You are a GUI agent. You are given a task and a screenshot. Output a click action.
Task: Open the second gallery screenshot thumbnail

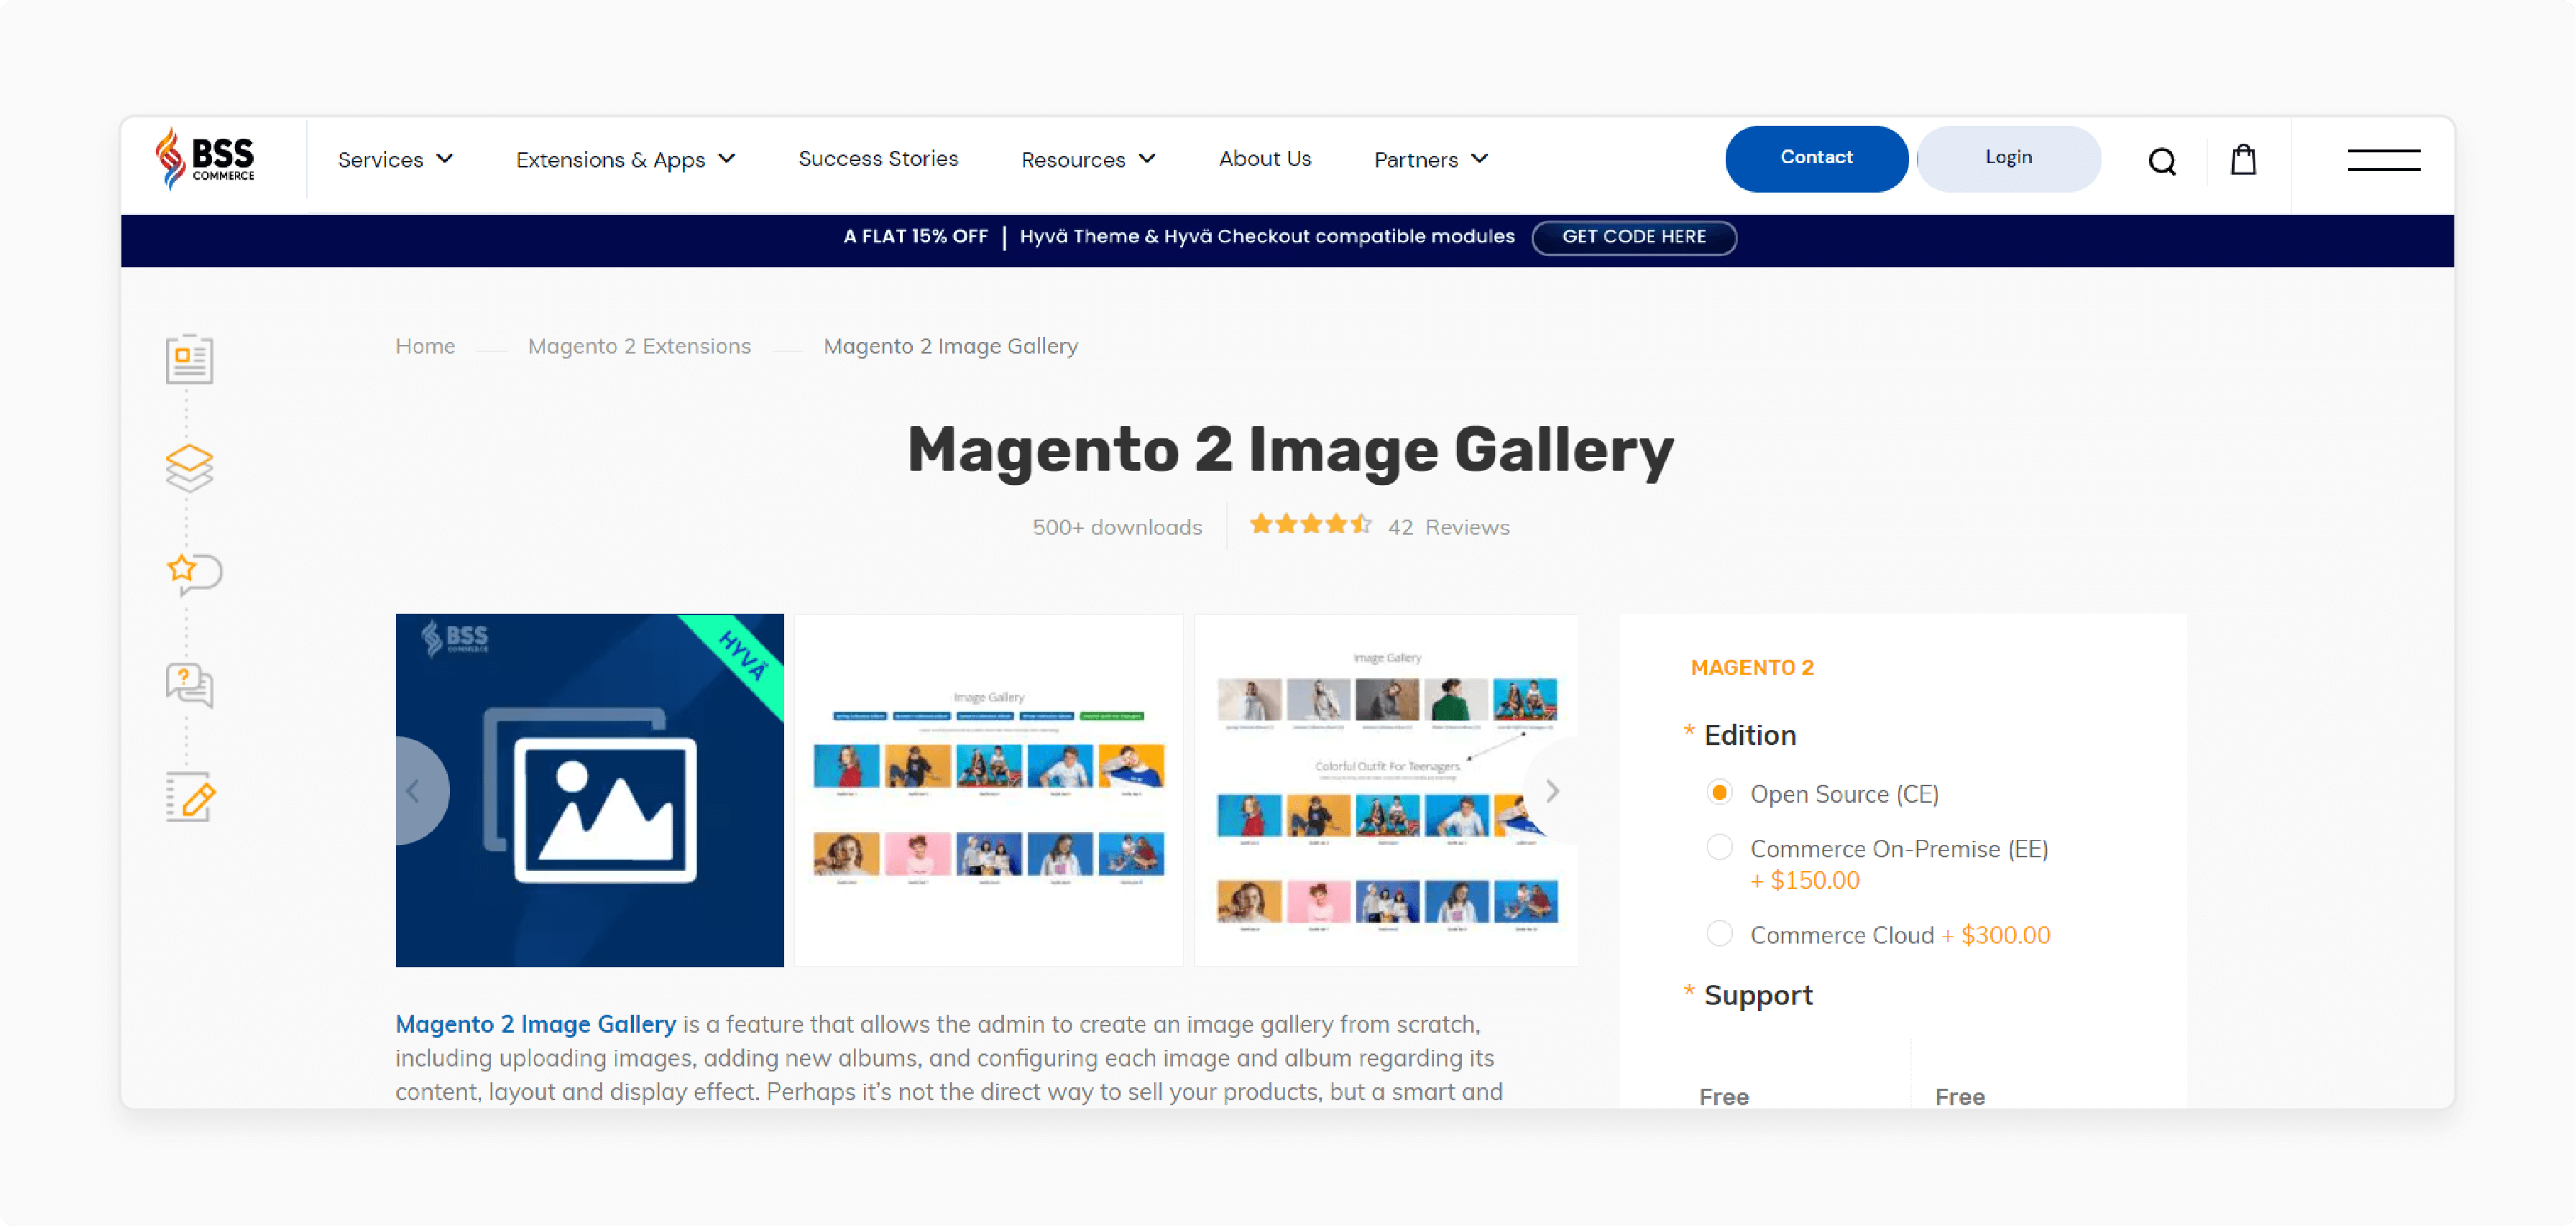988,790
